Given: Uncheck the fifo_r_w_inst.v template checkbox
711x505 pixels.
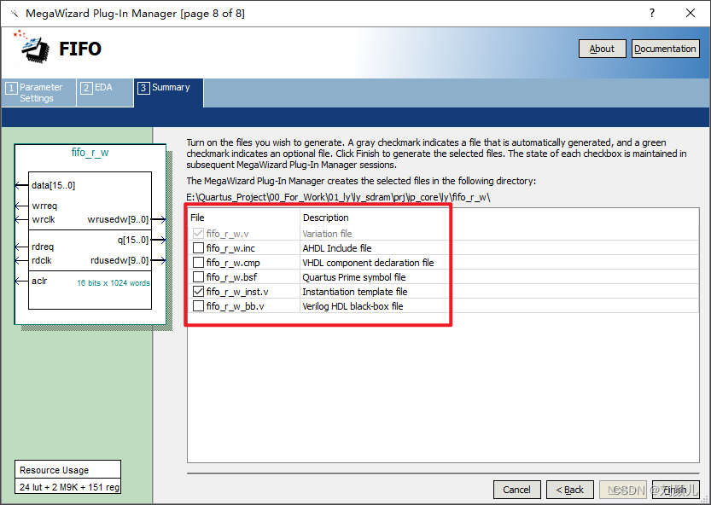Looking at the screenshot, I should [x=198, y=292].
